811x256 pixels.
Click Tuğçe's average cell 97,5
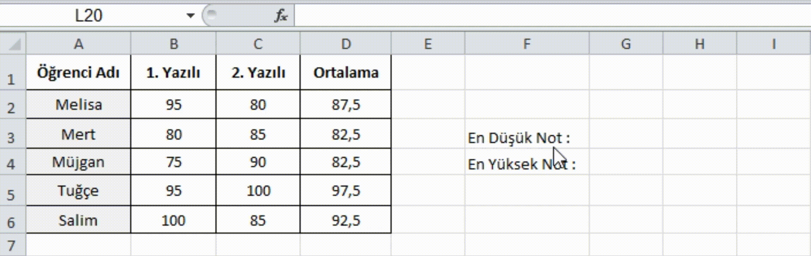pyautogui.click(x=346, y=191)
